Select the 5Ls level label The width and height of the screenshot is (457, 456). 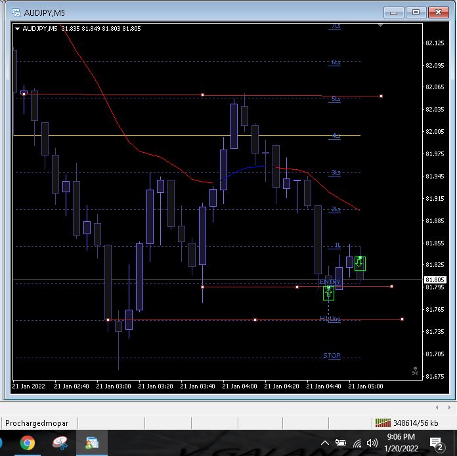coord(336,99)
